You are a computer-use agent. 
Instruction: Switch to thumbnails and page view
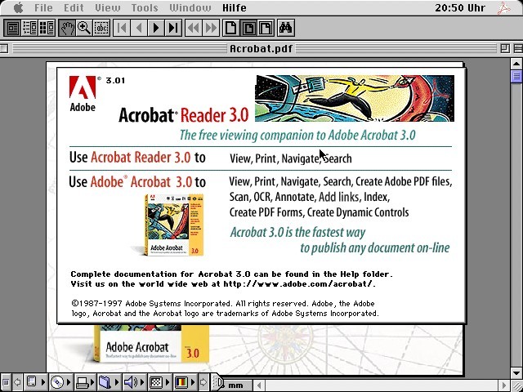46,29
